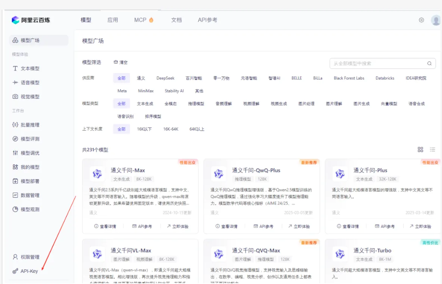This screenshot has width=442, height=284.
Task: Click the API-Key key icon
Action: [15, 271]
